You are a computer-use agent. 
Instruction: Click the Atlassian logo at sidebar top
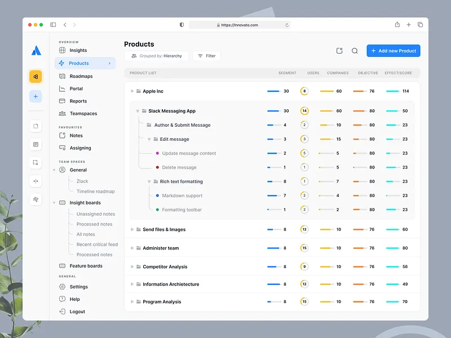coord(36,51)
